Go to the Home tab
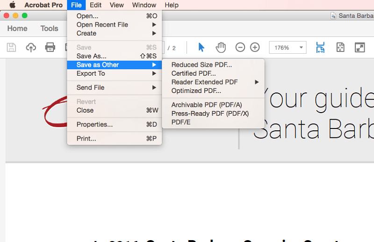The image size is (374, 242). 17,28
